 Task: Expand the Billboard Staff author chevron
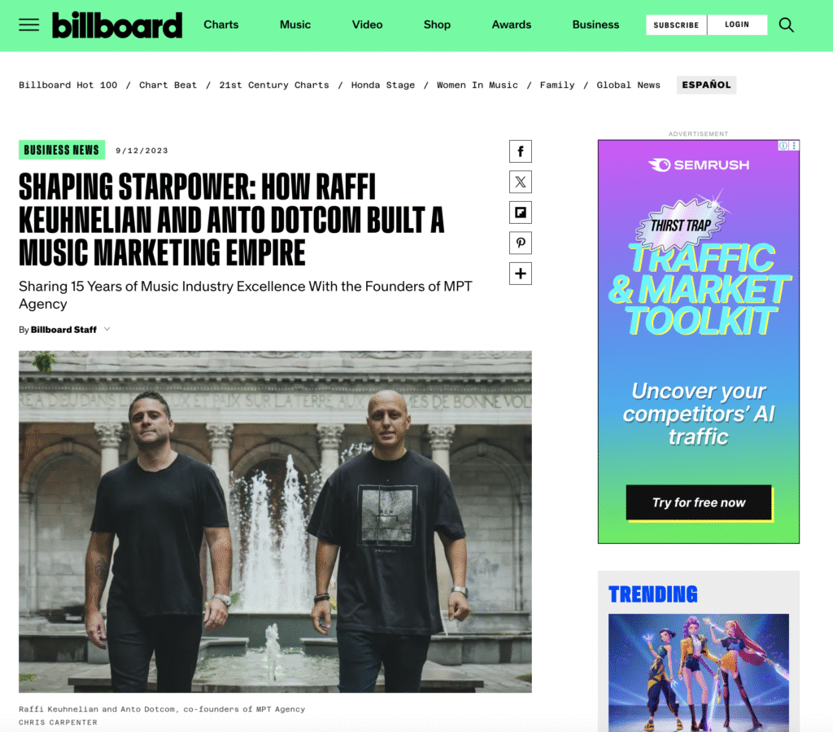[107, 330]
